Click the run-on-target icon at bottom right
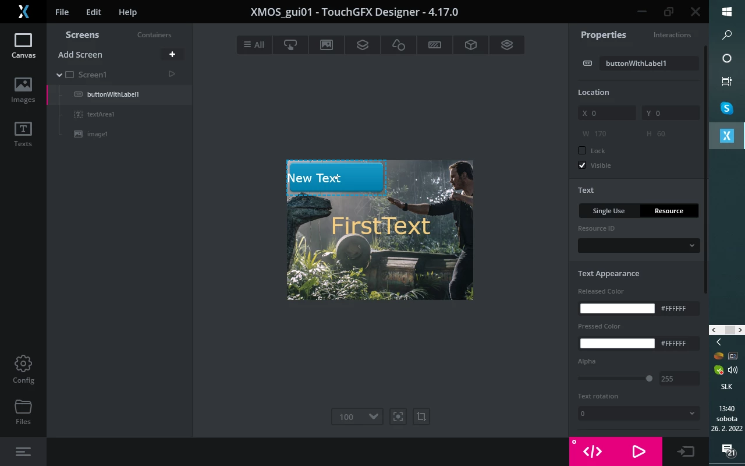Image resolution: width=745 pixels, height=466 pixels. (686, 451)
